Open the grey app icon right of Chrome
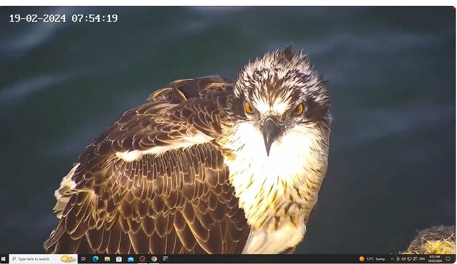 [x=166, y=259]
